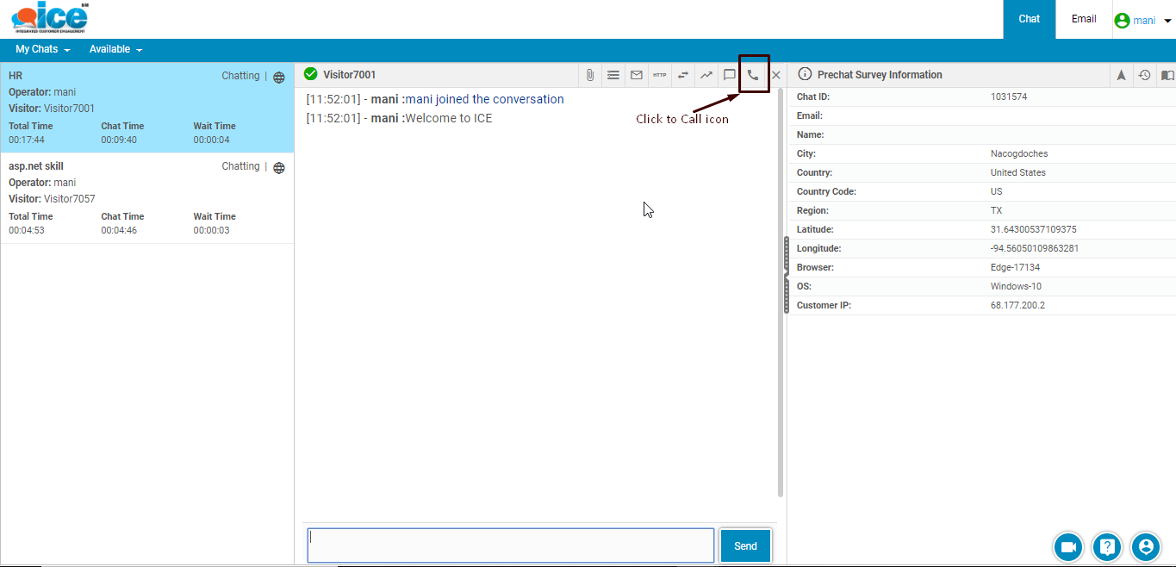The width and height of the screenshot is (1176, 567).
Task: Click the paperclip attachment icon
Action: click(x=590, y=75)
